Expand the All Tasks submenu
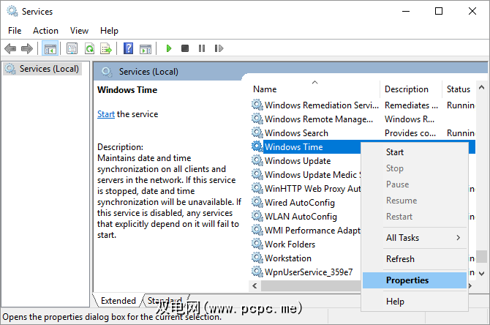This screenshot has height=325, width=490. (415, 237)
